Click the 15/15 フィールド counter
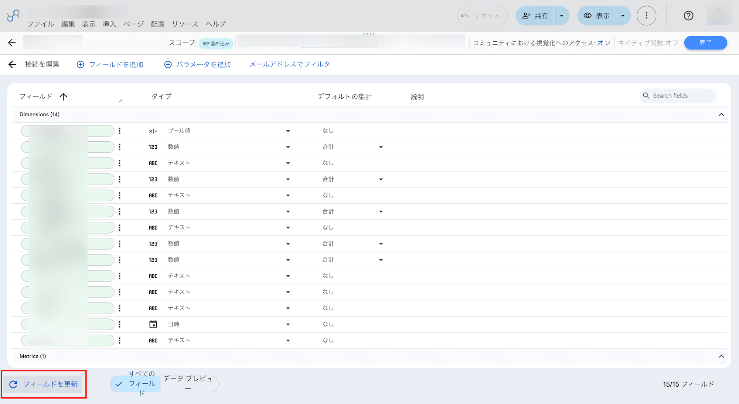The height and width of the screenshot is (404, 739). [688, 384]
